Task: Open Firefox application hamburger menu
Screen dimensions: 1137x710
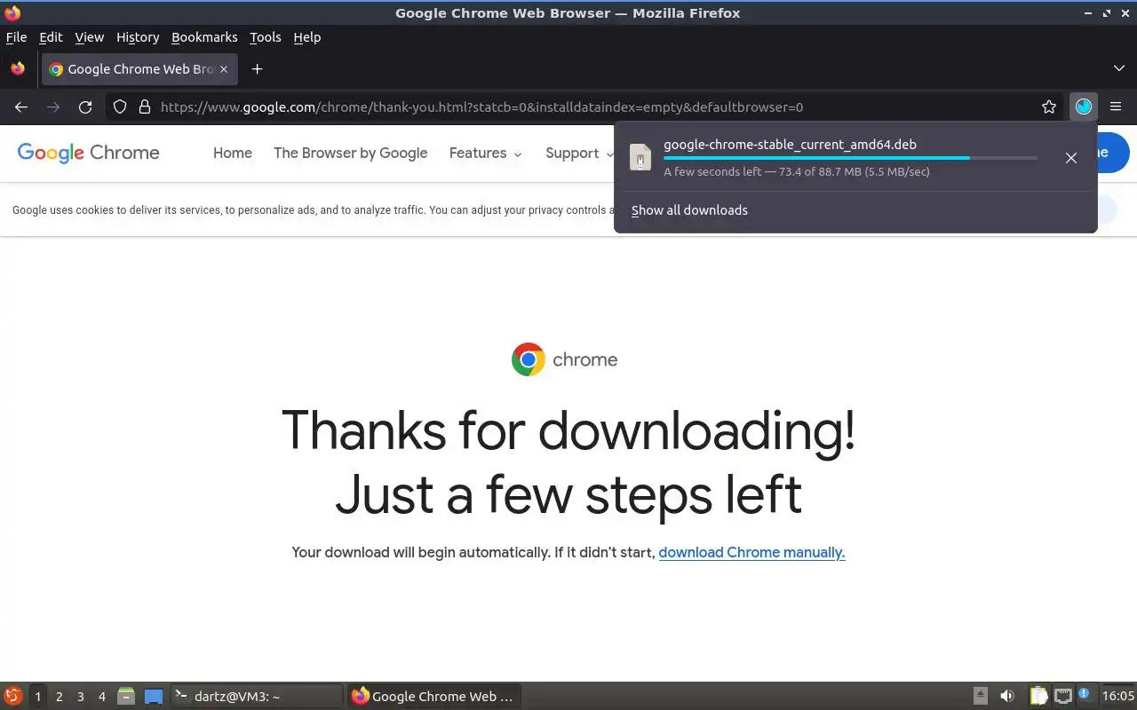Action: click(x=1116, y=107)
